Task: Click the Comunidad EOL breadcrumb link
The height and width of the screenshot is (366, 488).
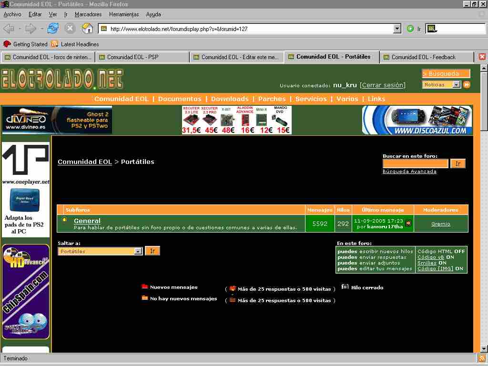Action: tap(85, 162)
